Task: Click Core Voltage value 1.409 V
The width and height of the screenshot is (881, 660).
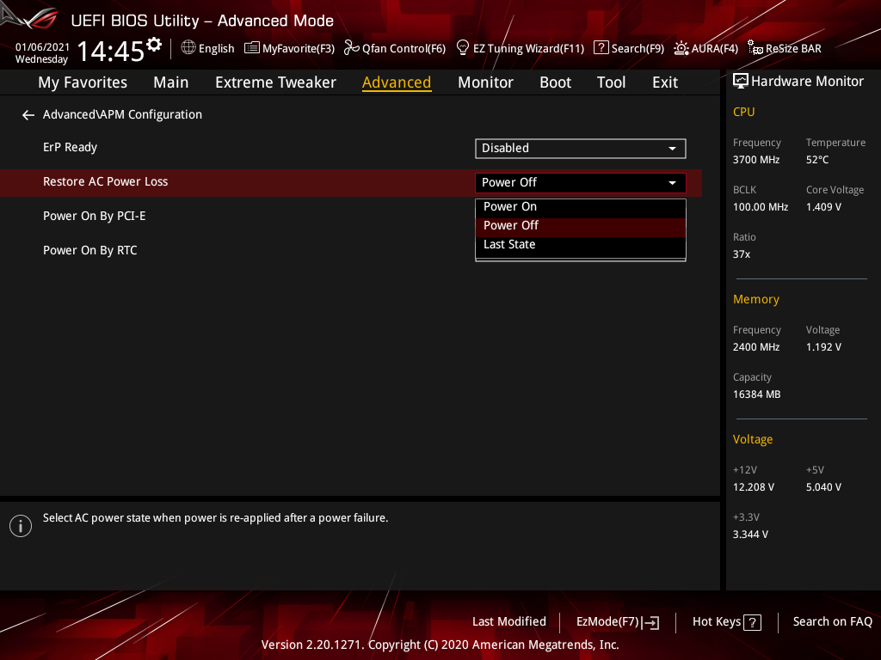Action: [823, 207]
